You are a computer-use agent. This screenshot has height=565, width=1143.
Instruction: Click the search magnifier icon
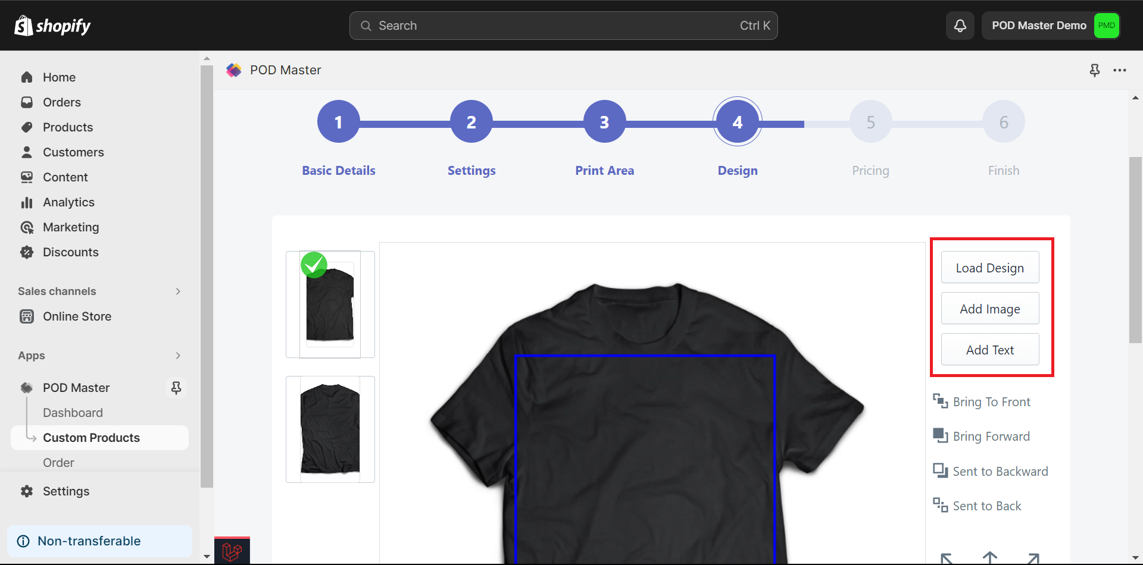366,26
